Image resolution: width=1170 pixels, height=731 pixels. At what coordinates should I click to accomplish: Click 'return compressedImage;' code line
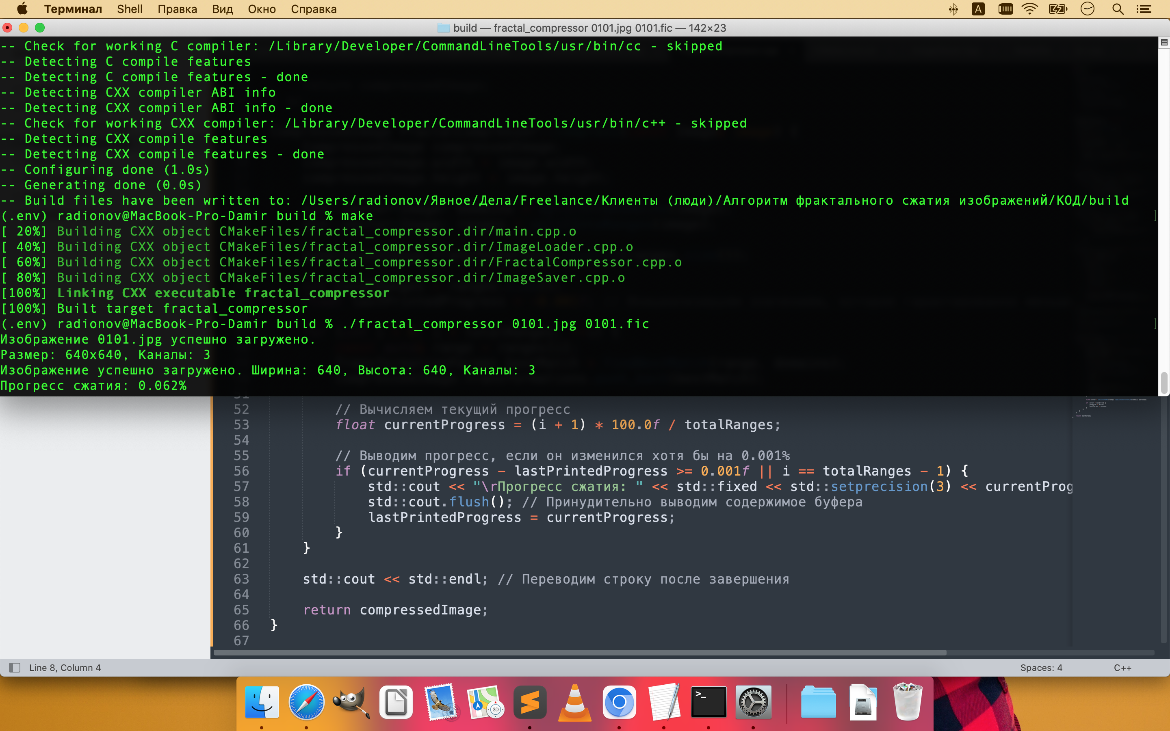point(395,610)
